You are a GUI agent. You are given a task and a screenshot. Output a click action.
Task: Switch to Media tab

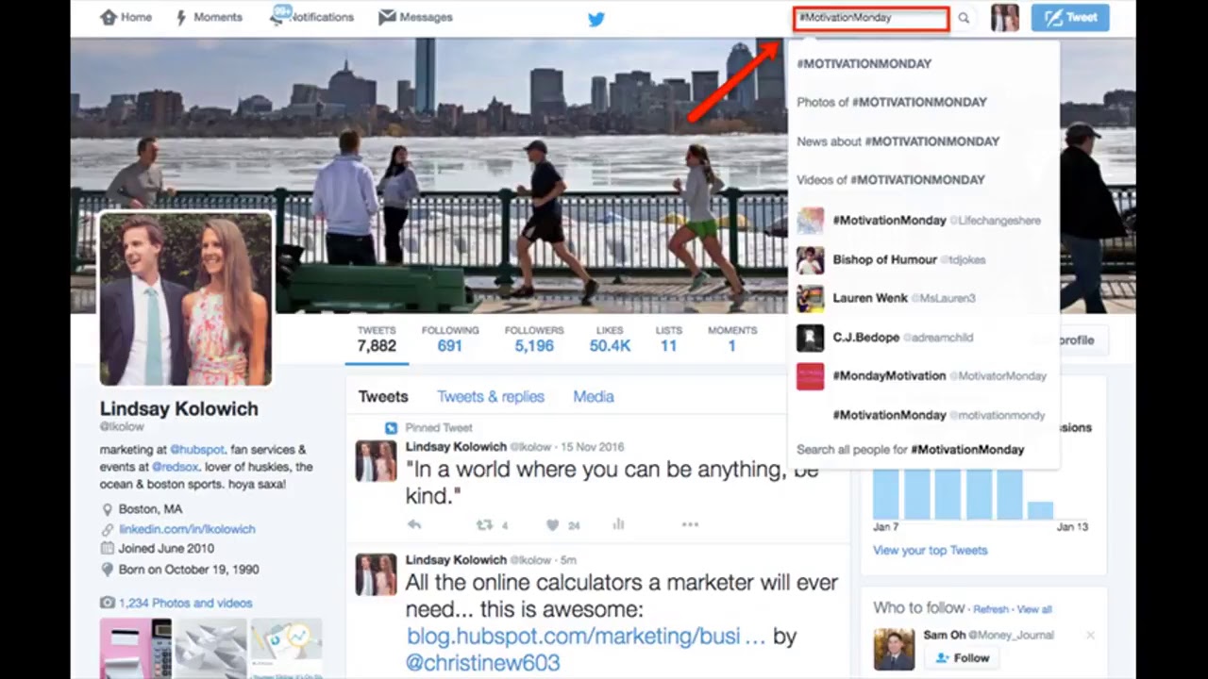594,397
